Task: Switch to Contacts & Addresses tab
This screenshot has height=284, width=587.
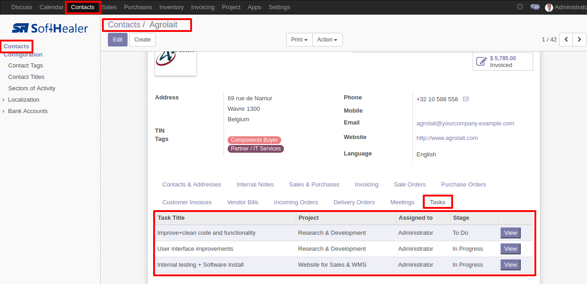Action: [x=192, y=185]
